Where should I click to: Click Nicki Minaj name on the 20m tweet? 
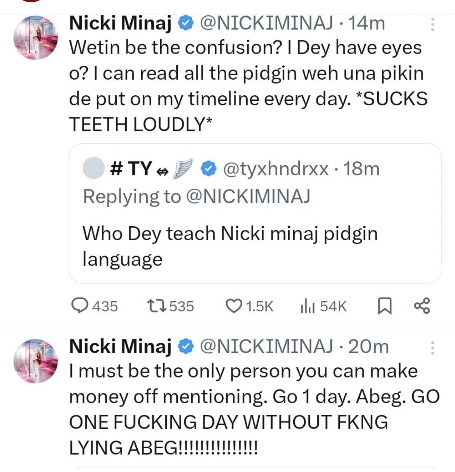[x=120, y=347]
